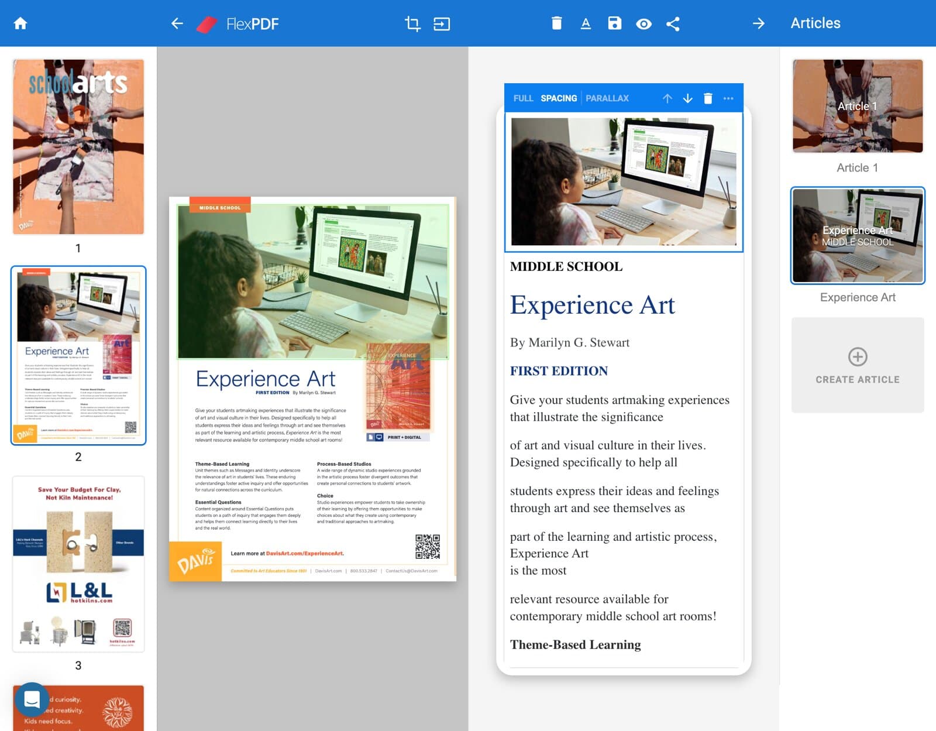Open the text formatting icon
The image size is (936, 731).
[586, 23]
